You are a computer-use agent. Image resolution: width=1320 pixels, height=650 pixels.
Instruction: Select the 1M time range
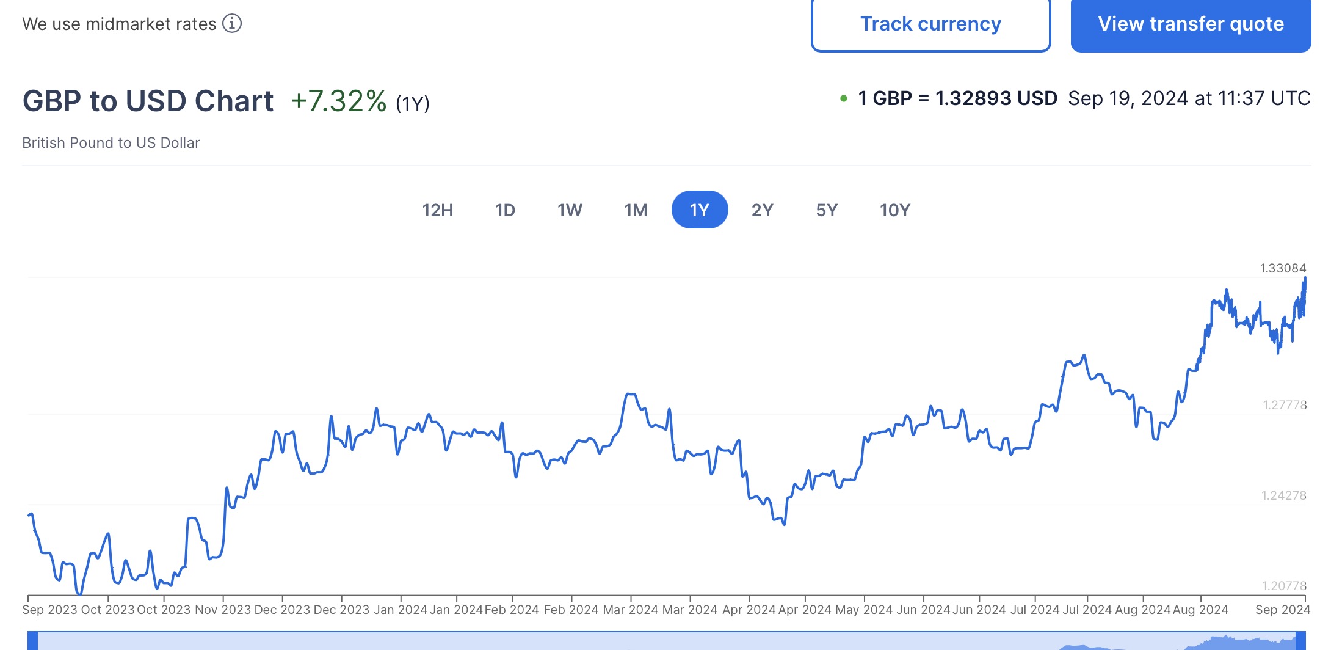pyautogui.click(x=636, y=210)
